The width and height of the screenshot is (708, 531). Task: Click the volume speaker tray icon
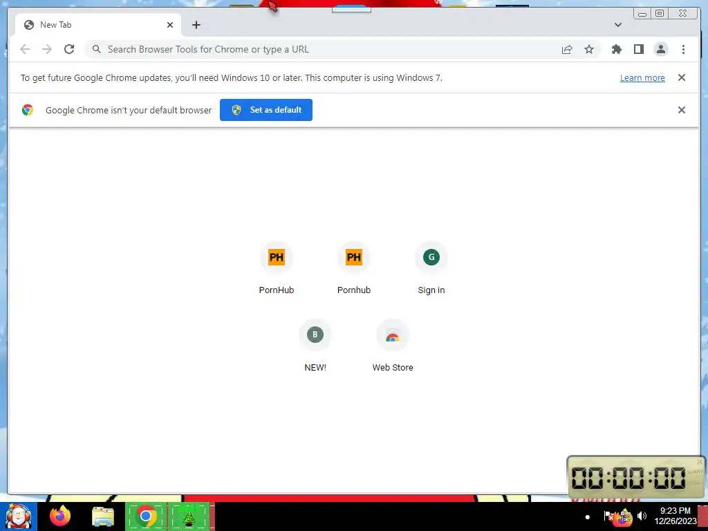point(642,516)
